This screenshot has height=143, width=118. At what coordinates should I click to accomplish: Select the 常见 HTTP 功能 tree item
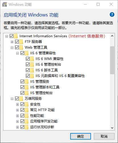click(x=42, y=110)
